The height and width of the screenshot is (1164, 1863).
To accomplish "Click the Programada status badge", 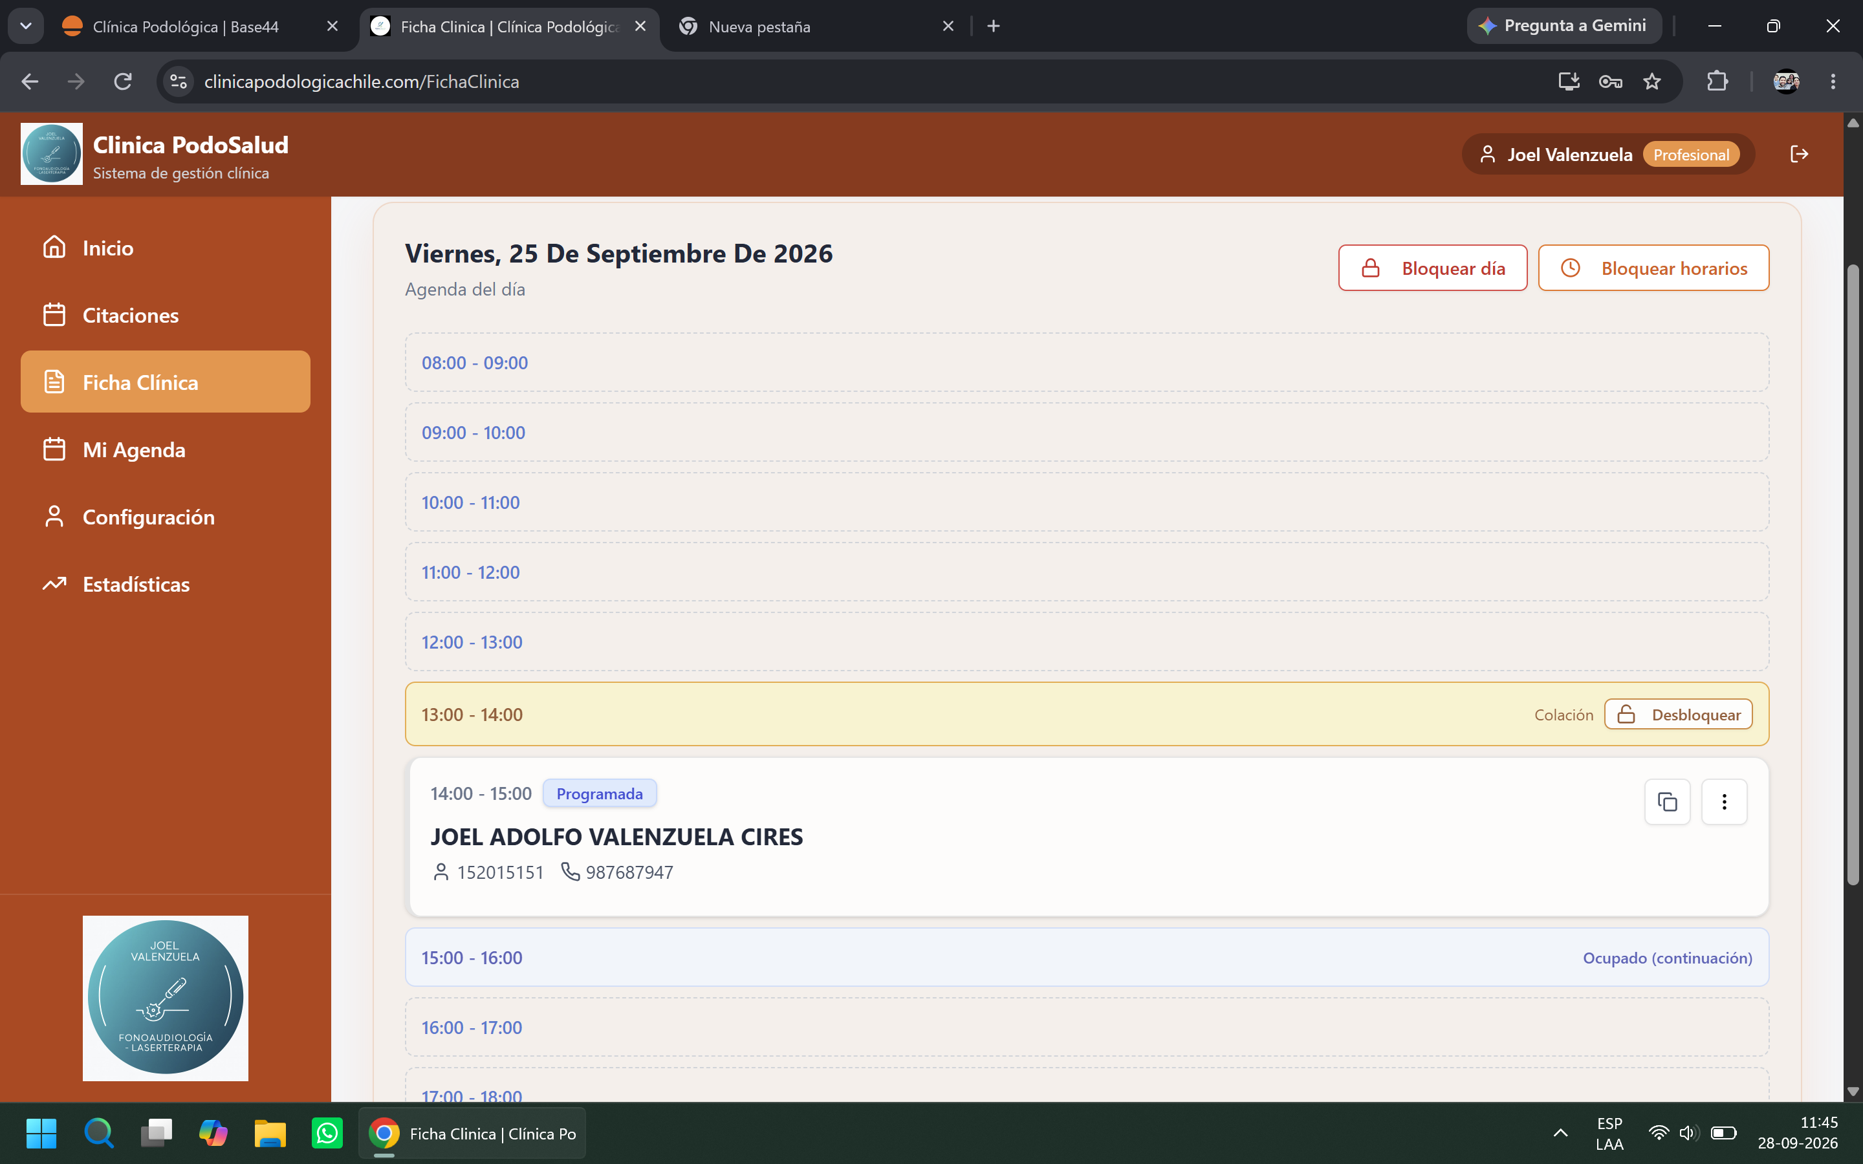I will (x=600, y=793).
